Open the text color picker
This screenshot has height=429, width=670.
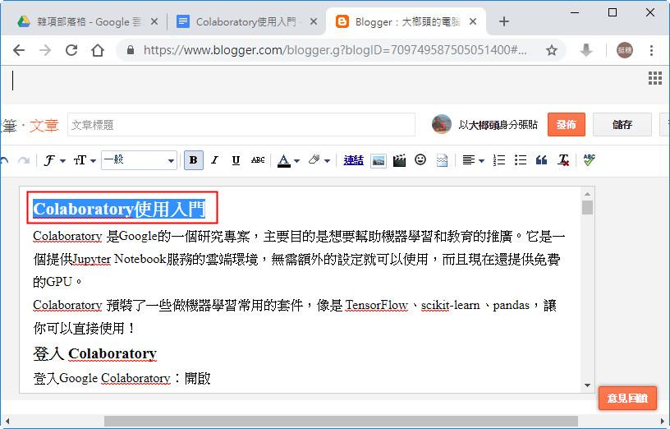(288, 160)
